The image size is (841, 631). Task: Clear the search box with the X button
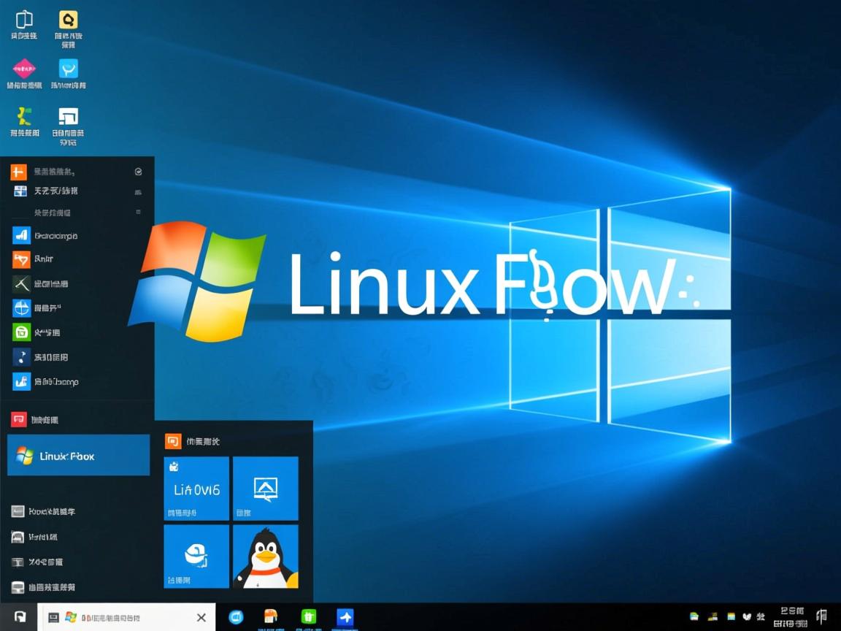pyautogui.click(x=201, y=617)
